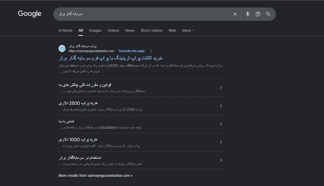
Task: Run the search with the magnifier icon
Action: point(268,14)
